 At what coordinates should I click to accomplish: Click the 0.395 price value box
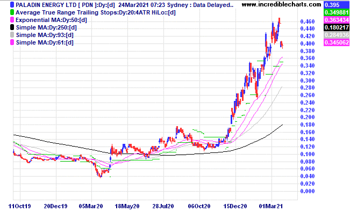pos(337,5)
